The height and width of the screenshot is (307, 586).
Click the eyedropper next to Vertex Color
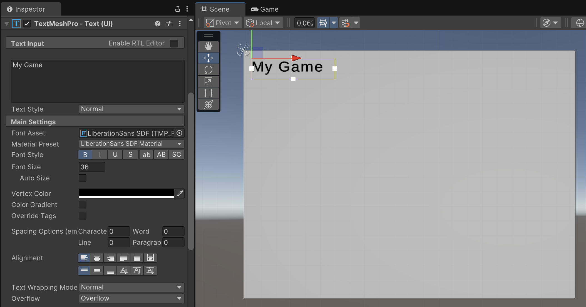(180, 193)
